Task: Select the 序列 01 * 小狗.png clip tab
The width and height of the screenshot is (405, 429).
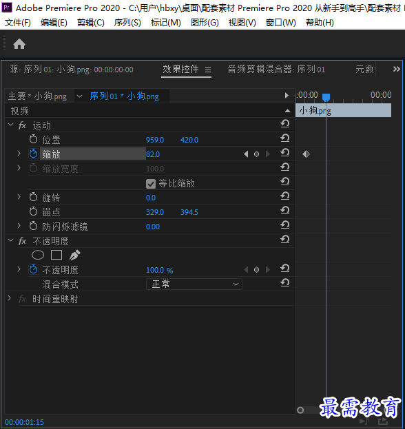Action: tap(124, 96)
